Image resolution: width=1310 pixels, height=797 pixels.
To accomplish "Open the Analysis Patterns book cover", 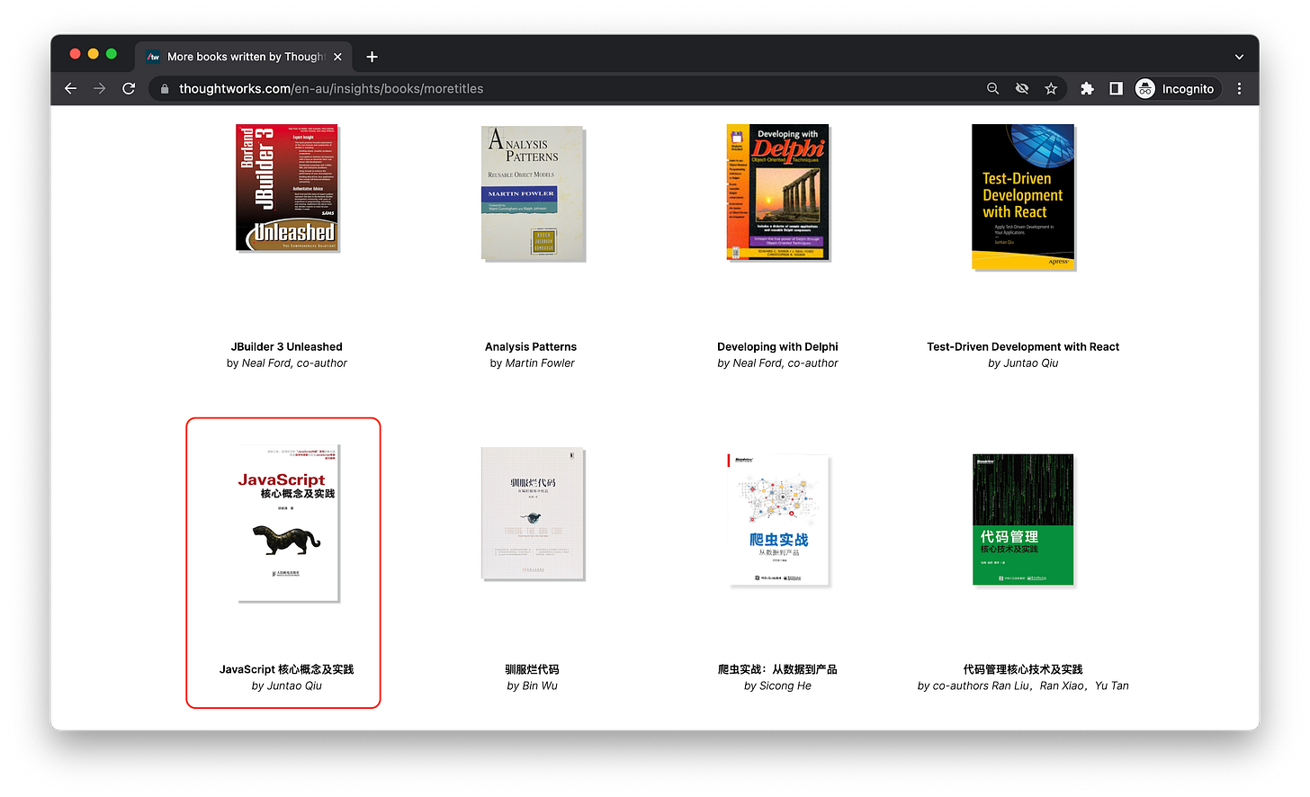I will [x=533, y=193].
